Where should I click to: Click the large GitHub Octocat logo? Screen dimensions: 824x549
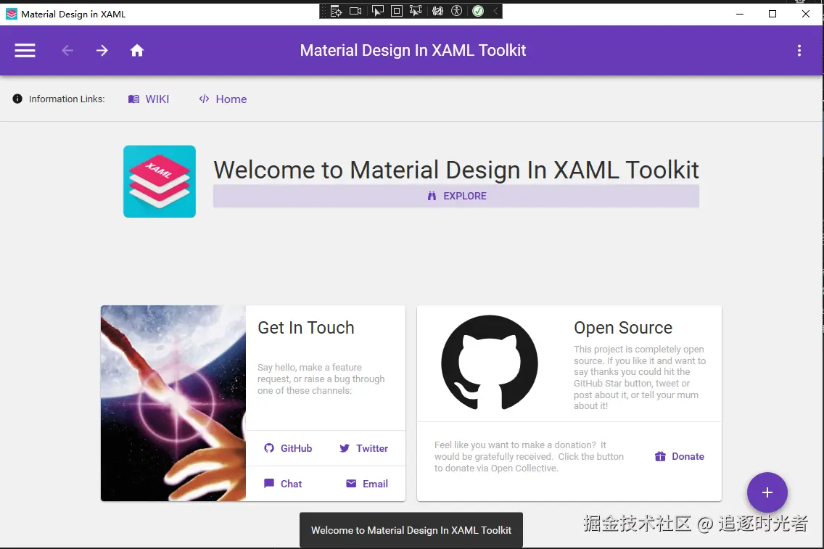click(x=490, y=363)
